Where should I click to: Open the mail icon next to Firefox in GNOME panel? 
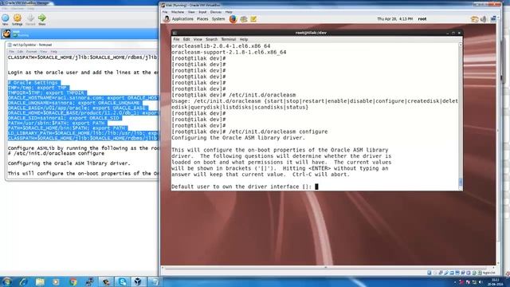[x=244, y=19]
